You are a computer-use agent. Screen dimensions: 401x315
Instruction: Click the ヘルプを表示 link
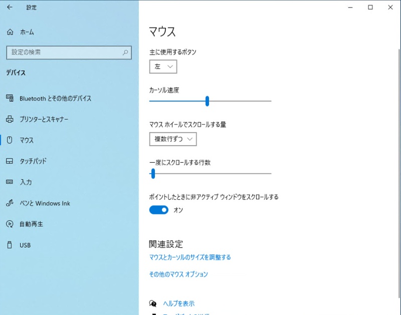pos(178,303)
